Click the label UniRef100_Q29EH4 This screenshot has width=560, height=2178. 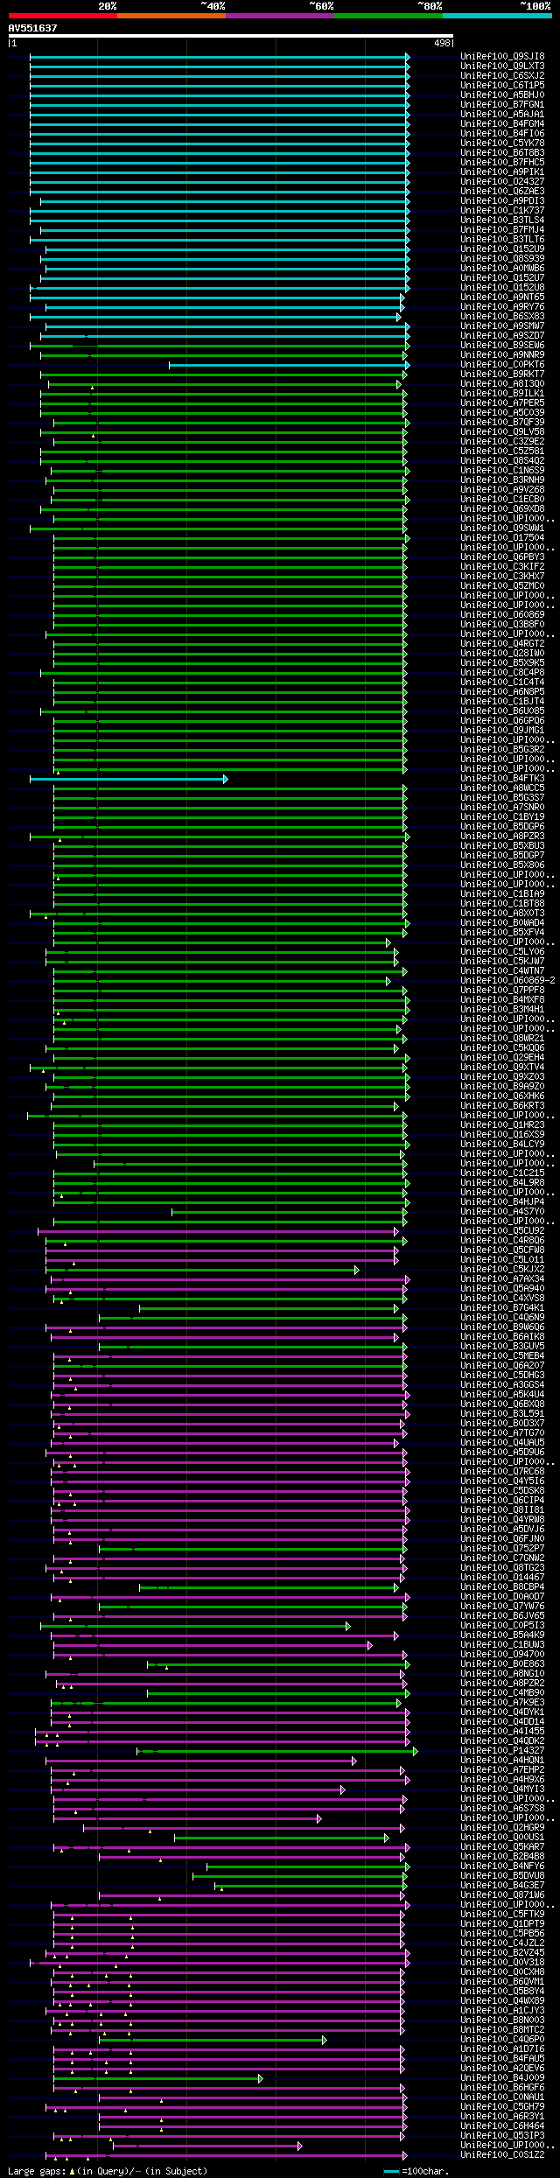(x=502, y=1058)
